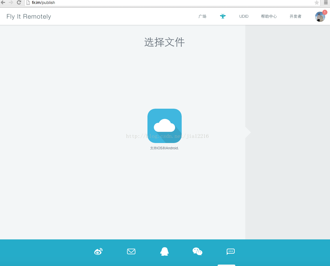Open the browser hamburger menu
Screen dimensions: 330x266
click(326, 3)
